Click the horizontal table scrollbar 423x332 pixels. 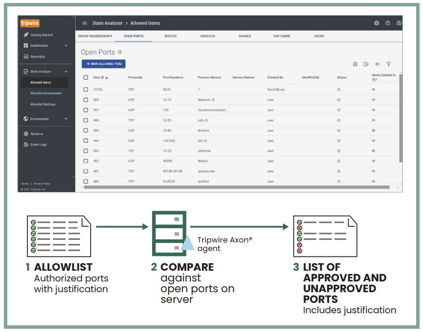(237, 187)
